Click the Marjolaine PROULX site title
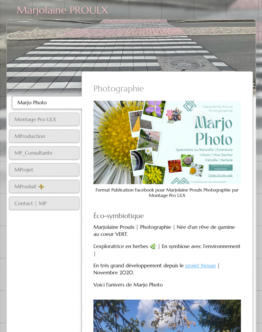262x332 pixels. click(x=63, y=10)
